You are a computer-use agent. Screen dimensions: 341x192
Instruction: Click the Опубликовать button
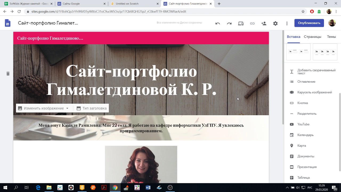pyautogui.click(x=309, y=23)
